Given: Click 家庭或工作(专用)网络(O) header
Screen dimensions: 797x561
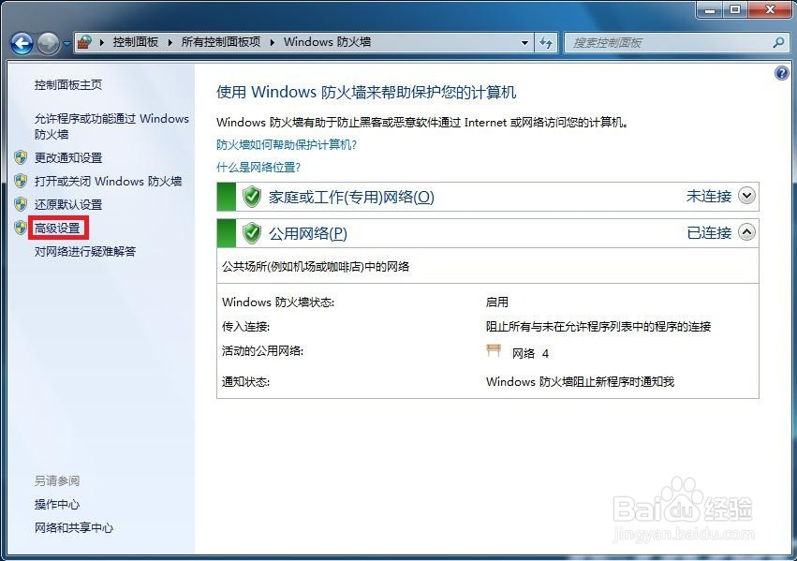Looking at the screenshot, I should (x=351, y=197).
